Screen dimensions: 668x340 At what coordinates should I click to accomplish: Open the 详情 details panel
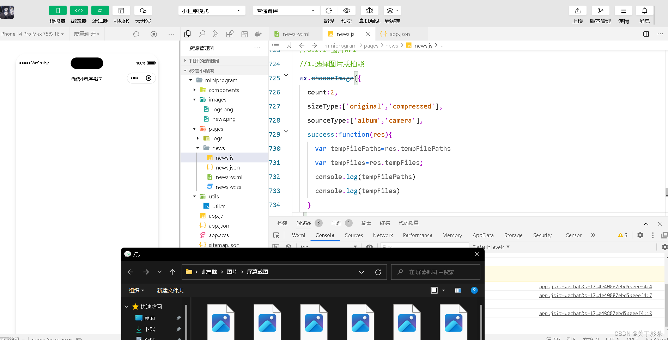pyautogui.click(x=624, y=11)
